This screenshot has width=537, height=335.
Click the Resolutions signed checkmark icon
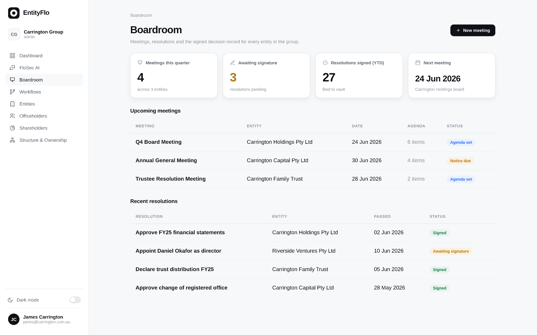(325, 63)
